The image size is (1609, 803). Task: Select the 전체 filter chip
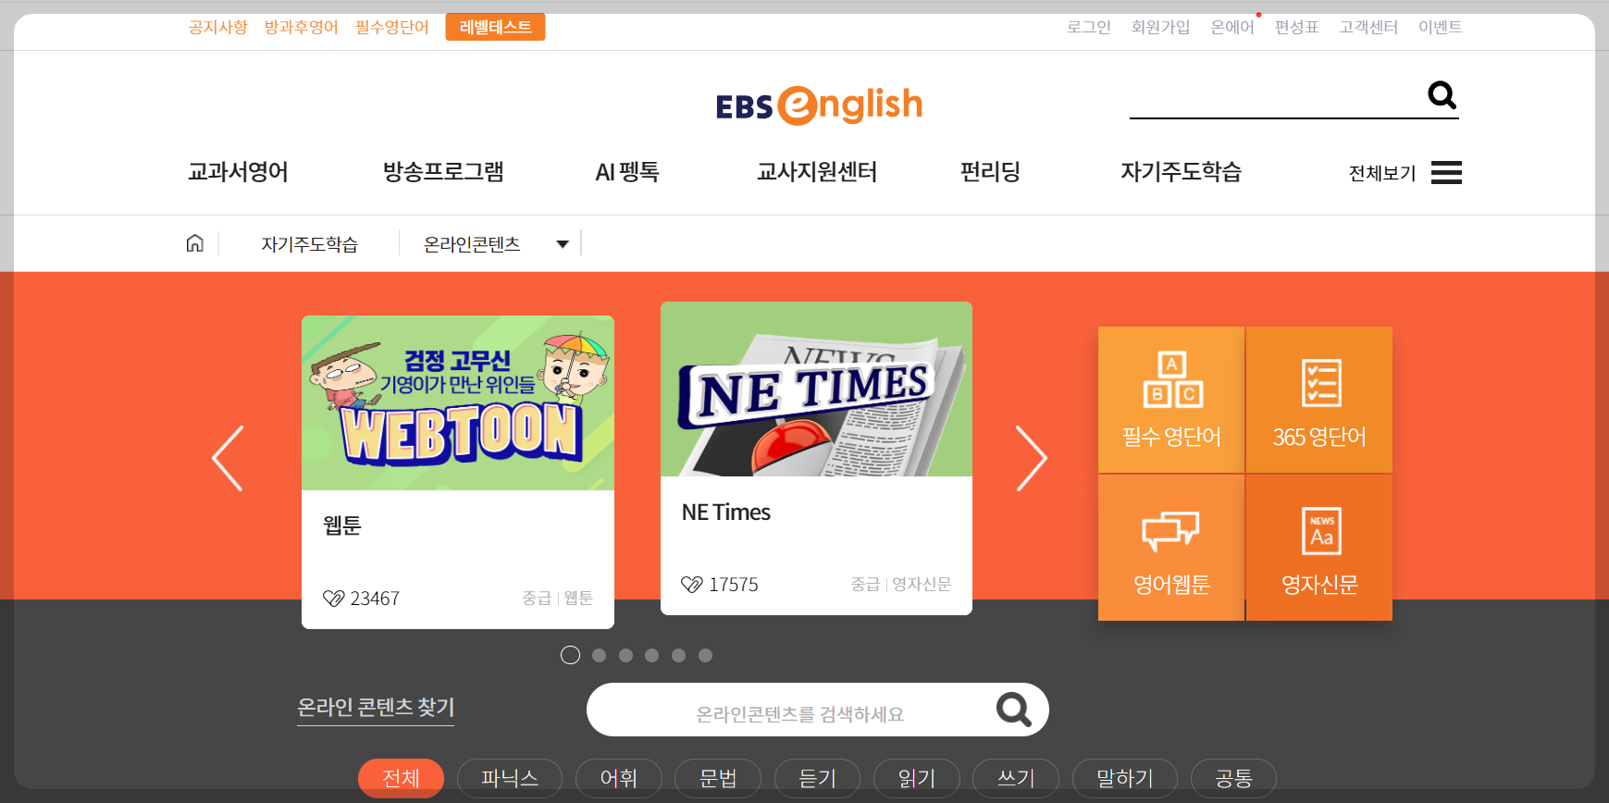click(401, 778)
